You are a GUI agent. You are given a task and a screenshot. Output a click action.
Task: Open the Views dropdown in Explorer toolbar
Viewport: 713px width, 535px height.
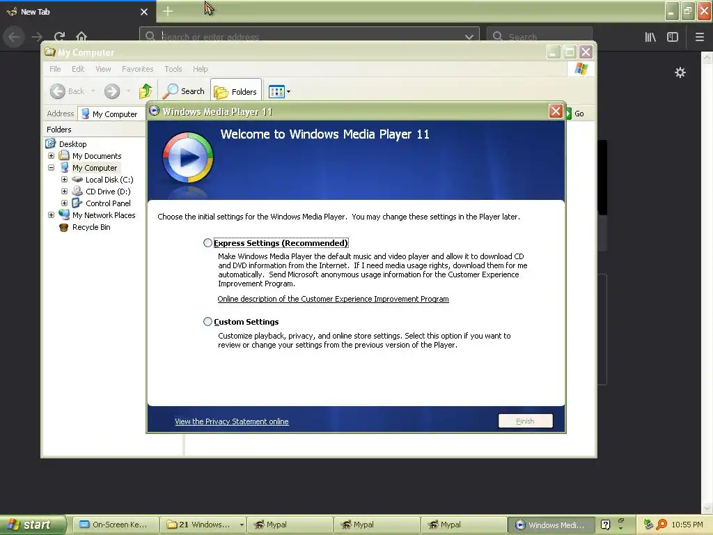click(x=279, y=92)
